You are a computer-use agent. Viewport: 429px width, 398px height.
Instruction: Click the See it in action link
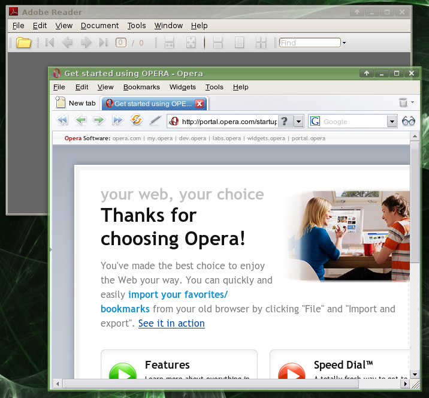pyautogui.click(x=171, y=323)
